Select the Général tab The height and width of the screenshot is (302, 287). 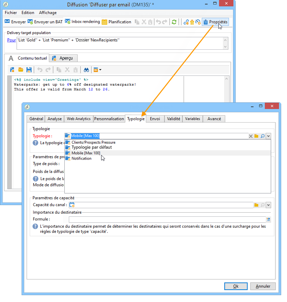(x=36, y=119)
